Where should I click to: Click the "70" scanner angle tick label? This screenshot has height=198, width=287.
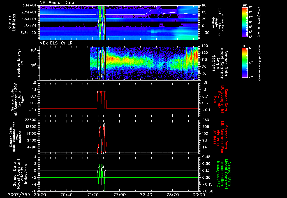click(204, 67)
